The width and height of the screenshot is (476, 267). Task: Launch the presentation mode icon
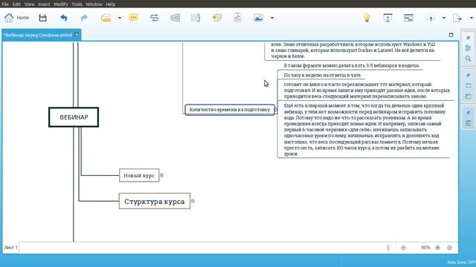[387, 18]
